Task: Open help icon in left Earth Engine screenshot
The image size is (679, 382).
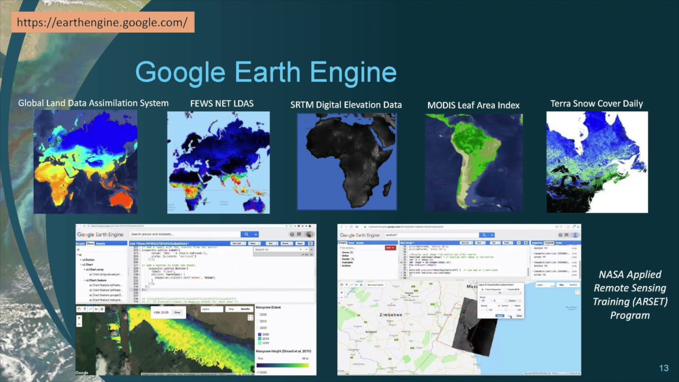Action: point(292,235)
